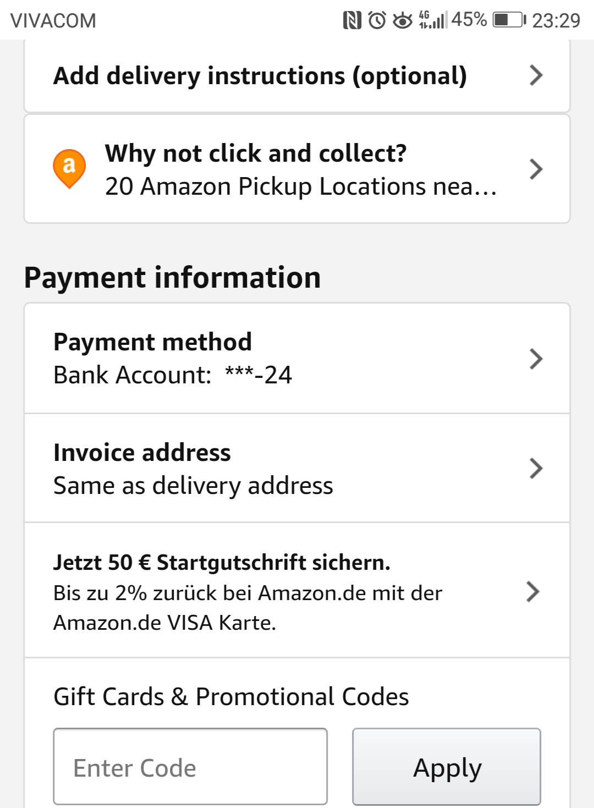This screenshot has height=808, width=594.
Task: Tap the 23:29 clock in status bar
Action: [x=556, y=21]
